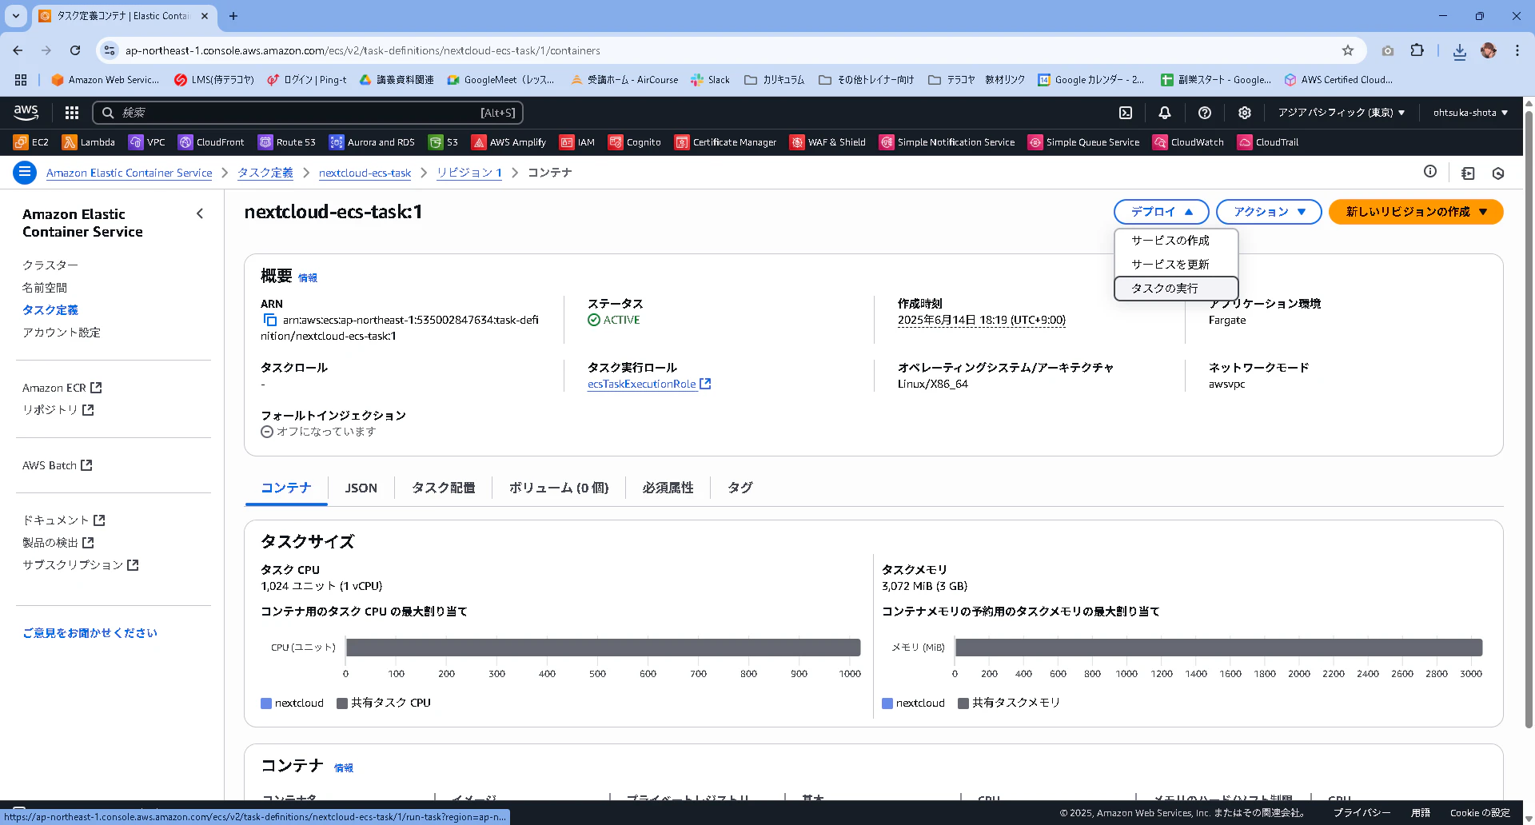Collapse the デプロイ dropdown
Image resolution: width=1535 pixels, height=825 pixels.
[x=1161, y=212]
